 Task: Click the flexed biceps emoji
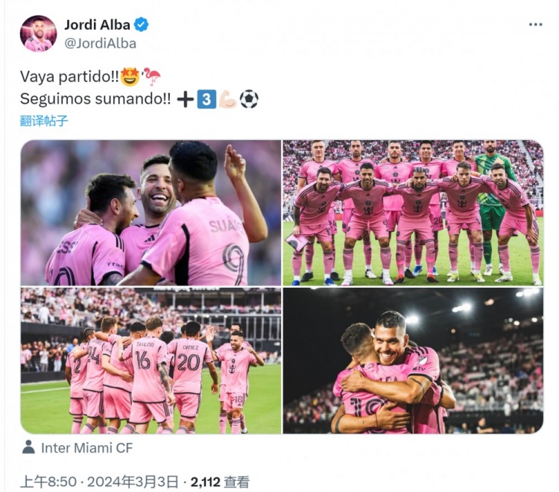coord(228,99)
